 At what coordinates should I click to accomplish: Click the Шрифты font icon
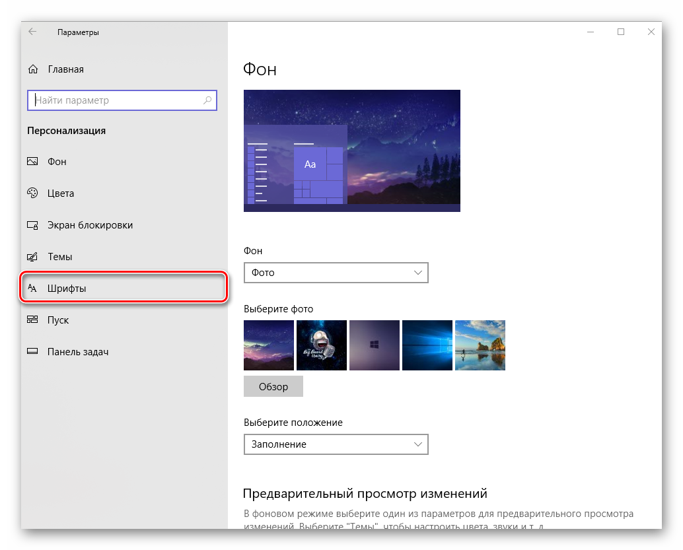[32, 288]
